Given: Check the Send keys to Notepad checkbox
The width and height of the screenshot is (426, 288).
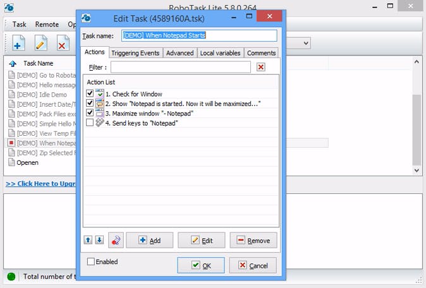Looking at the screenshot, I should click(x=90, y=123).
